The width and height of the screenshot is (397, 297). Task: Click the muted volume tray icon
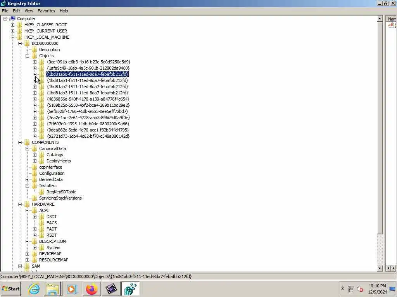coord(360,289)
